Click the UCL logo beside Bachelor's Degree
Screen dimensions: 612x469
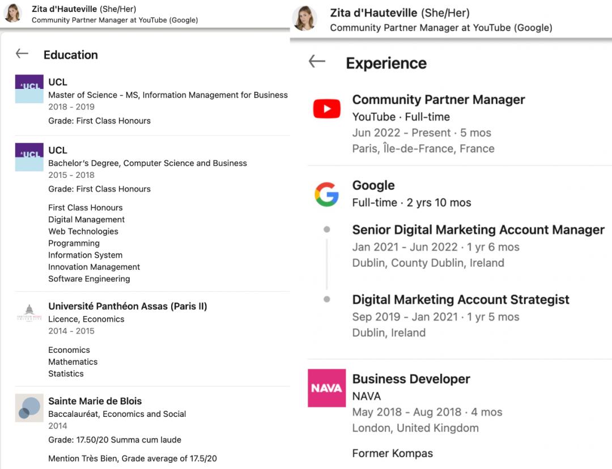[29, 157]
